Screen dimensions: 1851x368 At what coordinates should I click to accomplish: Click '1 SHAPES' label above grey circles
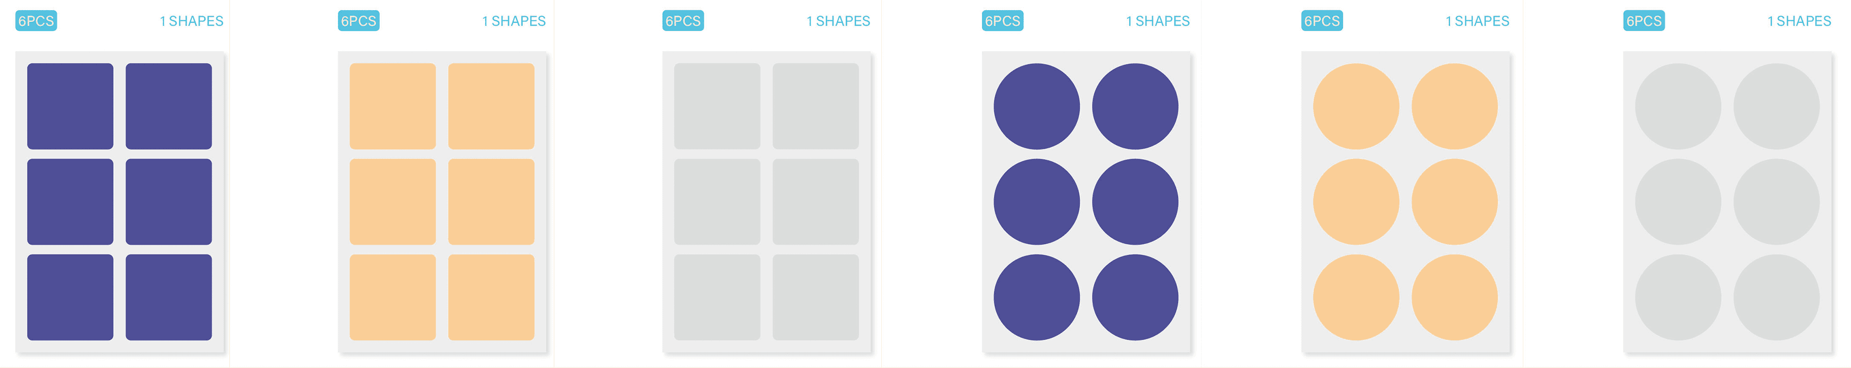(x=1799, y=22)
